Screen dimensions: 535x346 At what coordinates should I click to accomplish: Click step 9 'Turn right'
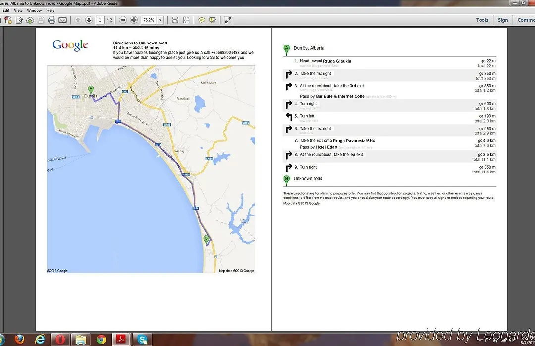[308, 167]
